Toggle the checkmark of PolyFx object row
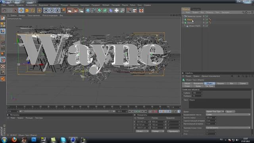254x143 pixels. [x=207, y=26]
